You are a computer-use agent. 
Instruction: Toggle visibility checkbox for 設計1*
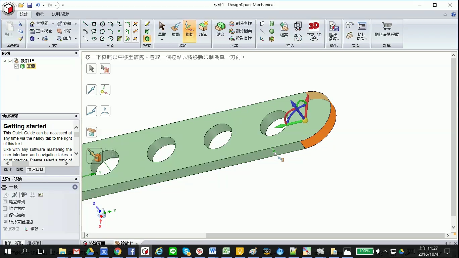coord(10,61)
